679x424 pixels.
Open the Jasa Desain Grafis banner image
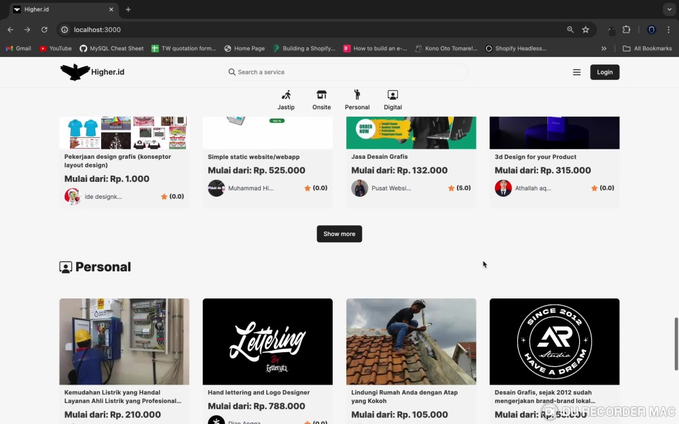411,132
